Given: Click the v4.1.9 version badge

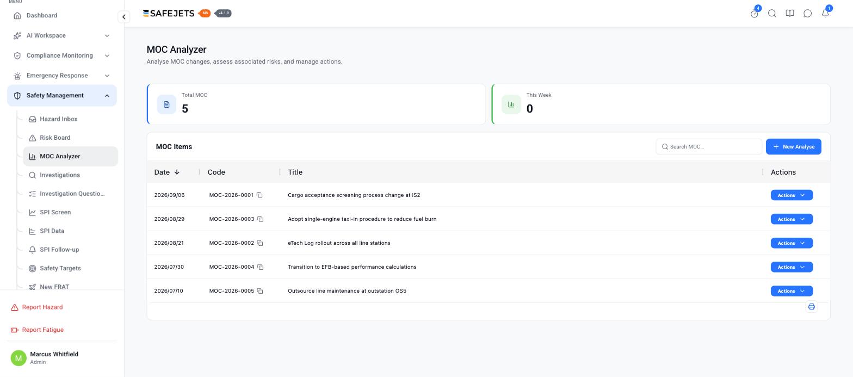Looking at the screenshot, I should tap(224, 13).
